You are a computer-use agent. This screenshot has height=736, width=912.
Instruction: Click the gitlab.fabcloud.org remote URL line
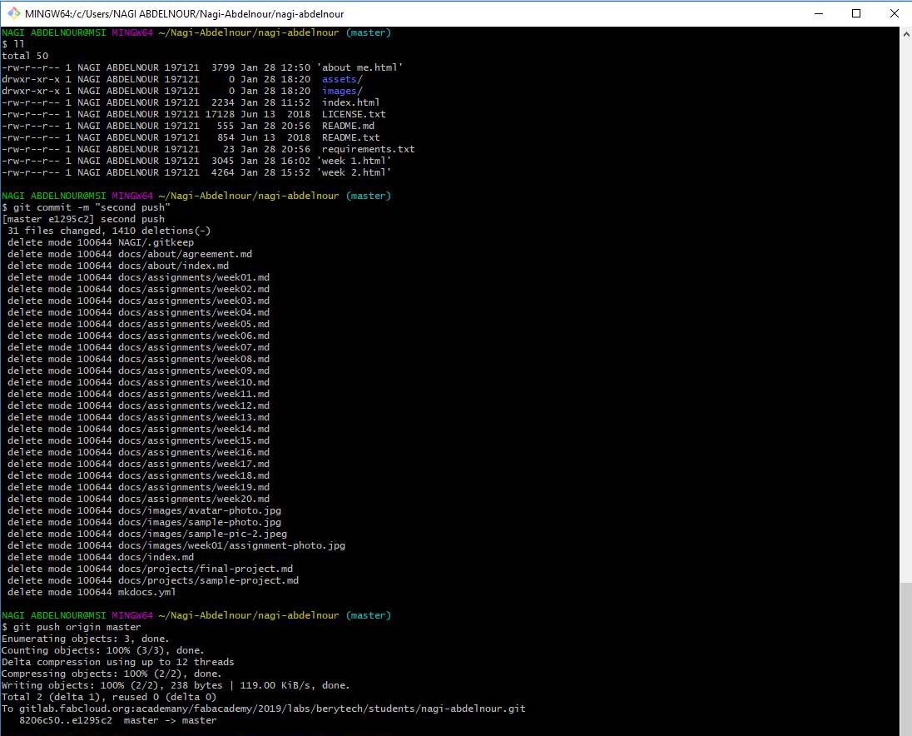tap(264, 709)
